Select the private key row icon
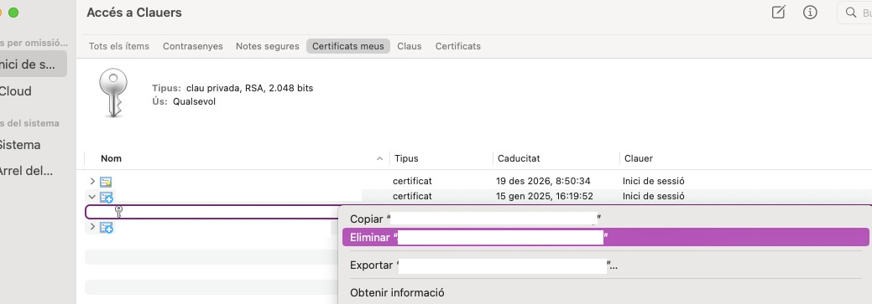Screen dimensions: 872x304 click(117, 211)
